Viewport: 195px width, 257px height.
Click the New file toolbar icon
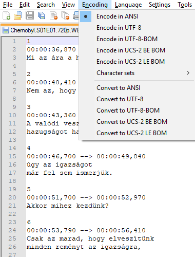[7, 15]
